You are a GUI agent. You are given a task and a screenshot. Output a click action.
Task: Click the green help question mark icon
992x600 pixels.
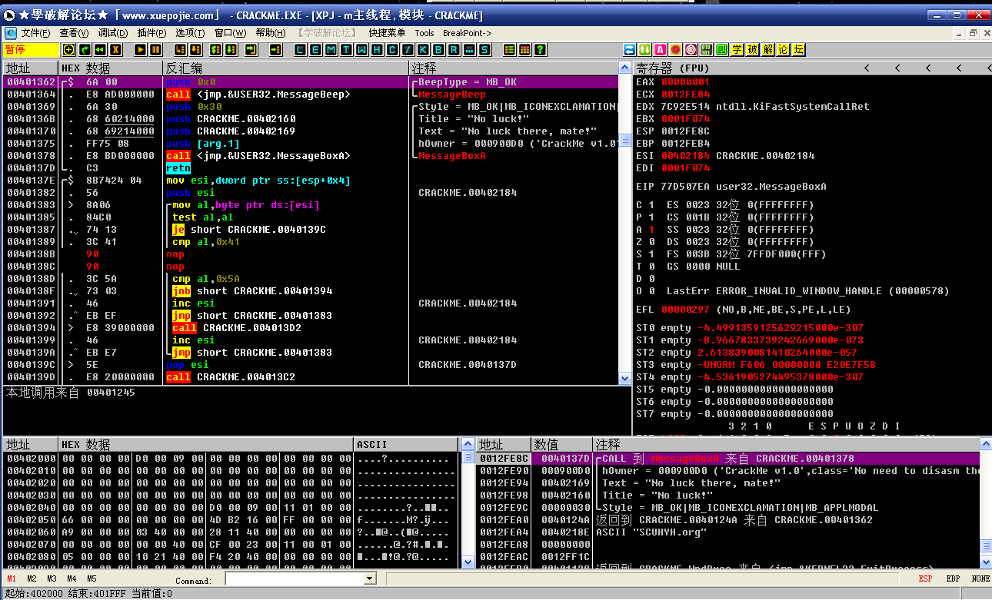541,50
